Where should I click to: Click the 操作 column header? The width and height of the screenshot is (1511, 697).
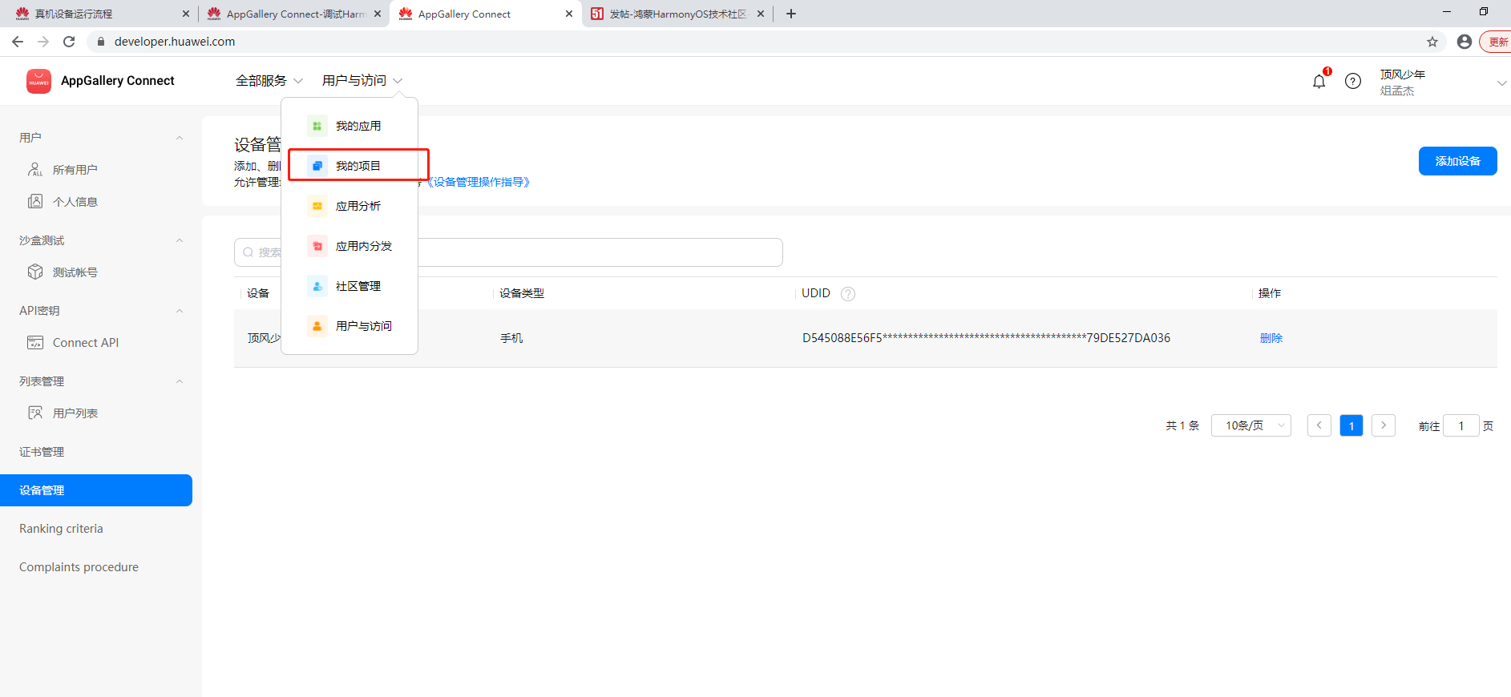[1270, 293]
